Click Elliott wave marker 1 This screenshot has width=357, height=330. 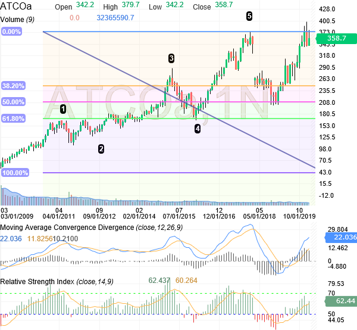click(63, 109)
